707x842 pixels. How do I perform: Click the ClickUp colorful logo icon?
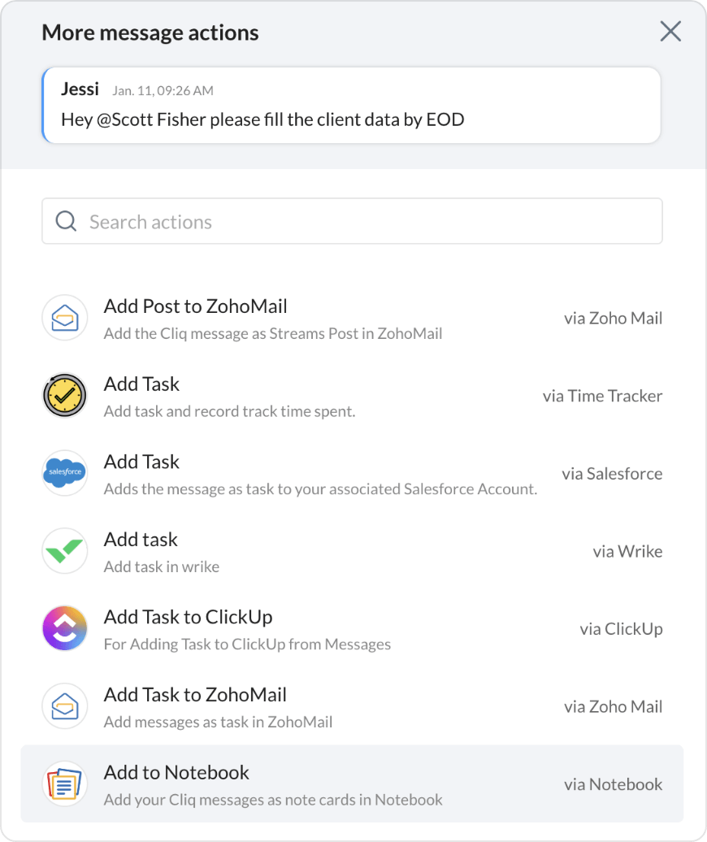(x=65, y=629)
